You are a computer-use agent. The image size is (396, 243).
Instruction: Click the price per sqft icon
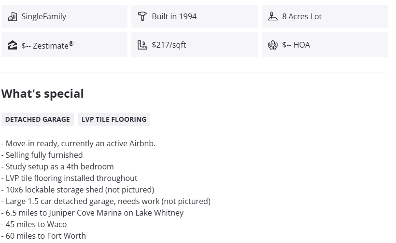pos(142,45)
